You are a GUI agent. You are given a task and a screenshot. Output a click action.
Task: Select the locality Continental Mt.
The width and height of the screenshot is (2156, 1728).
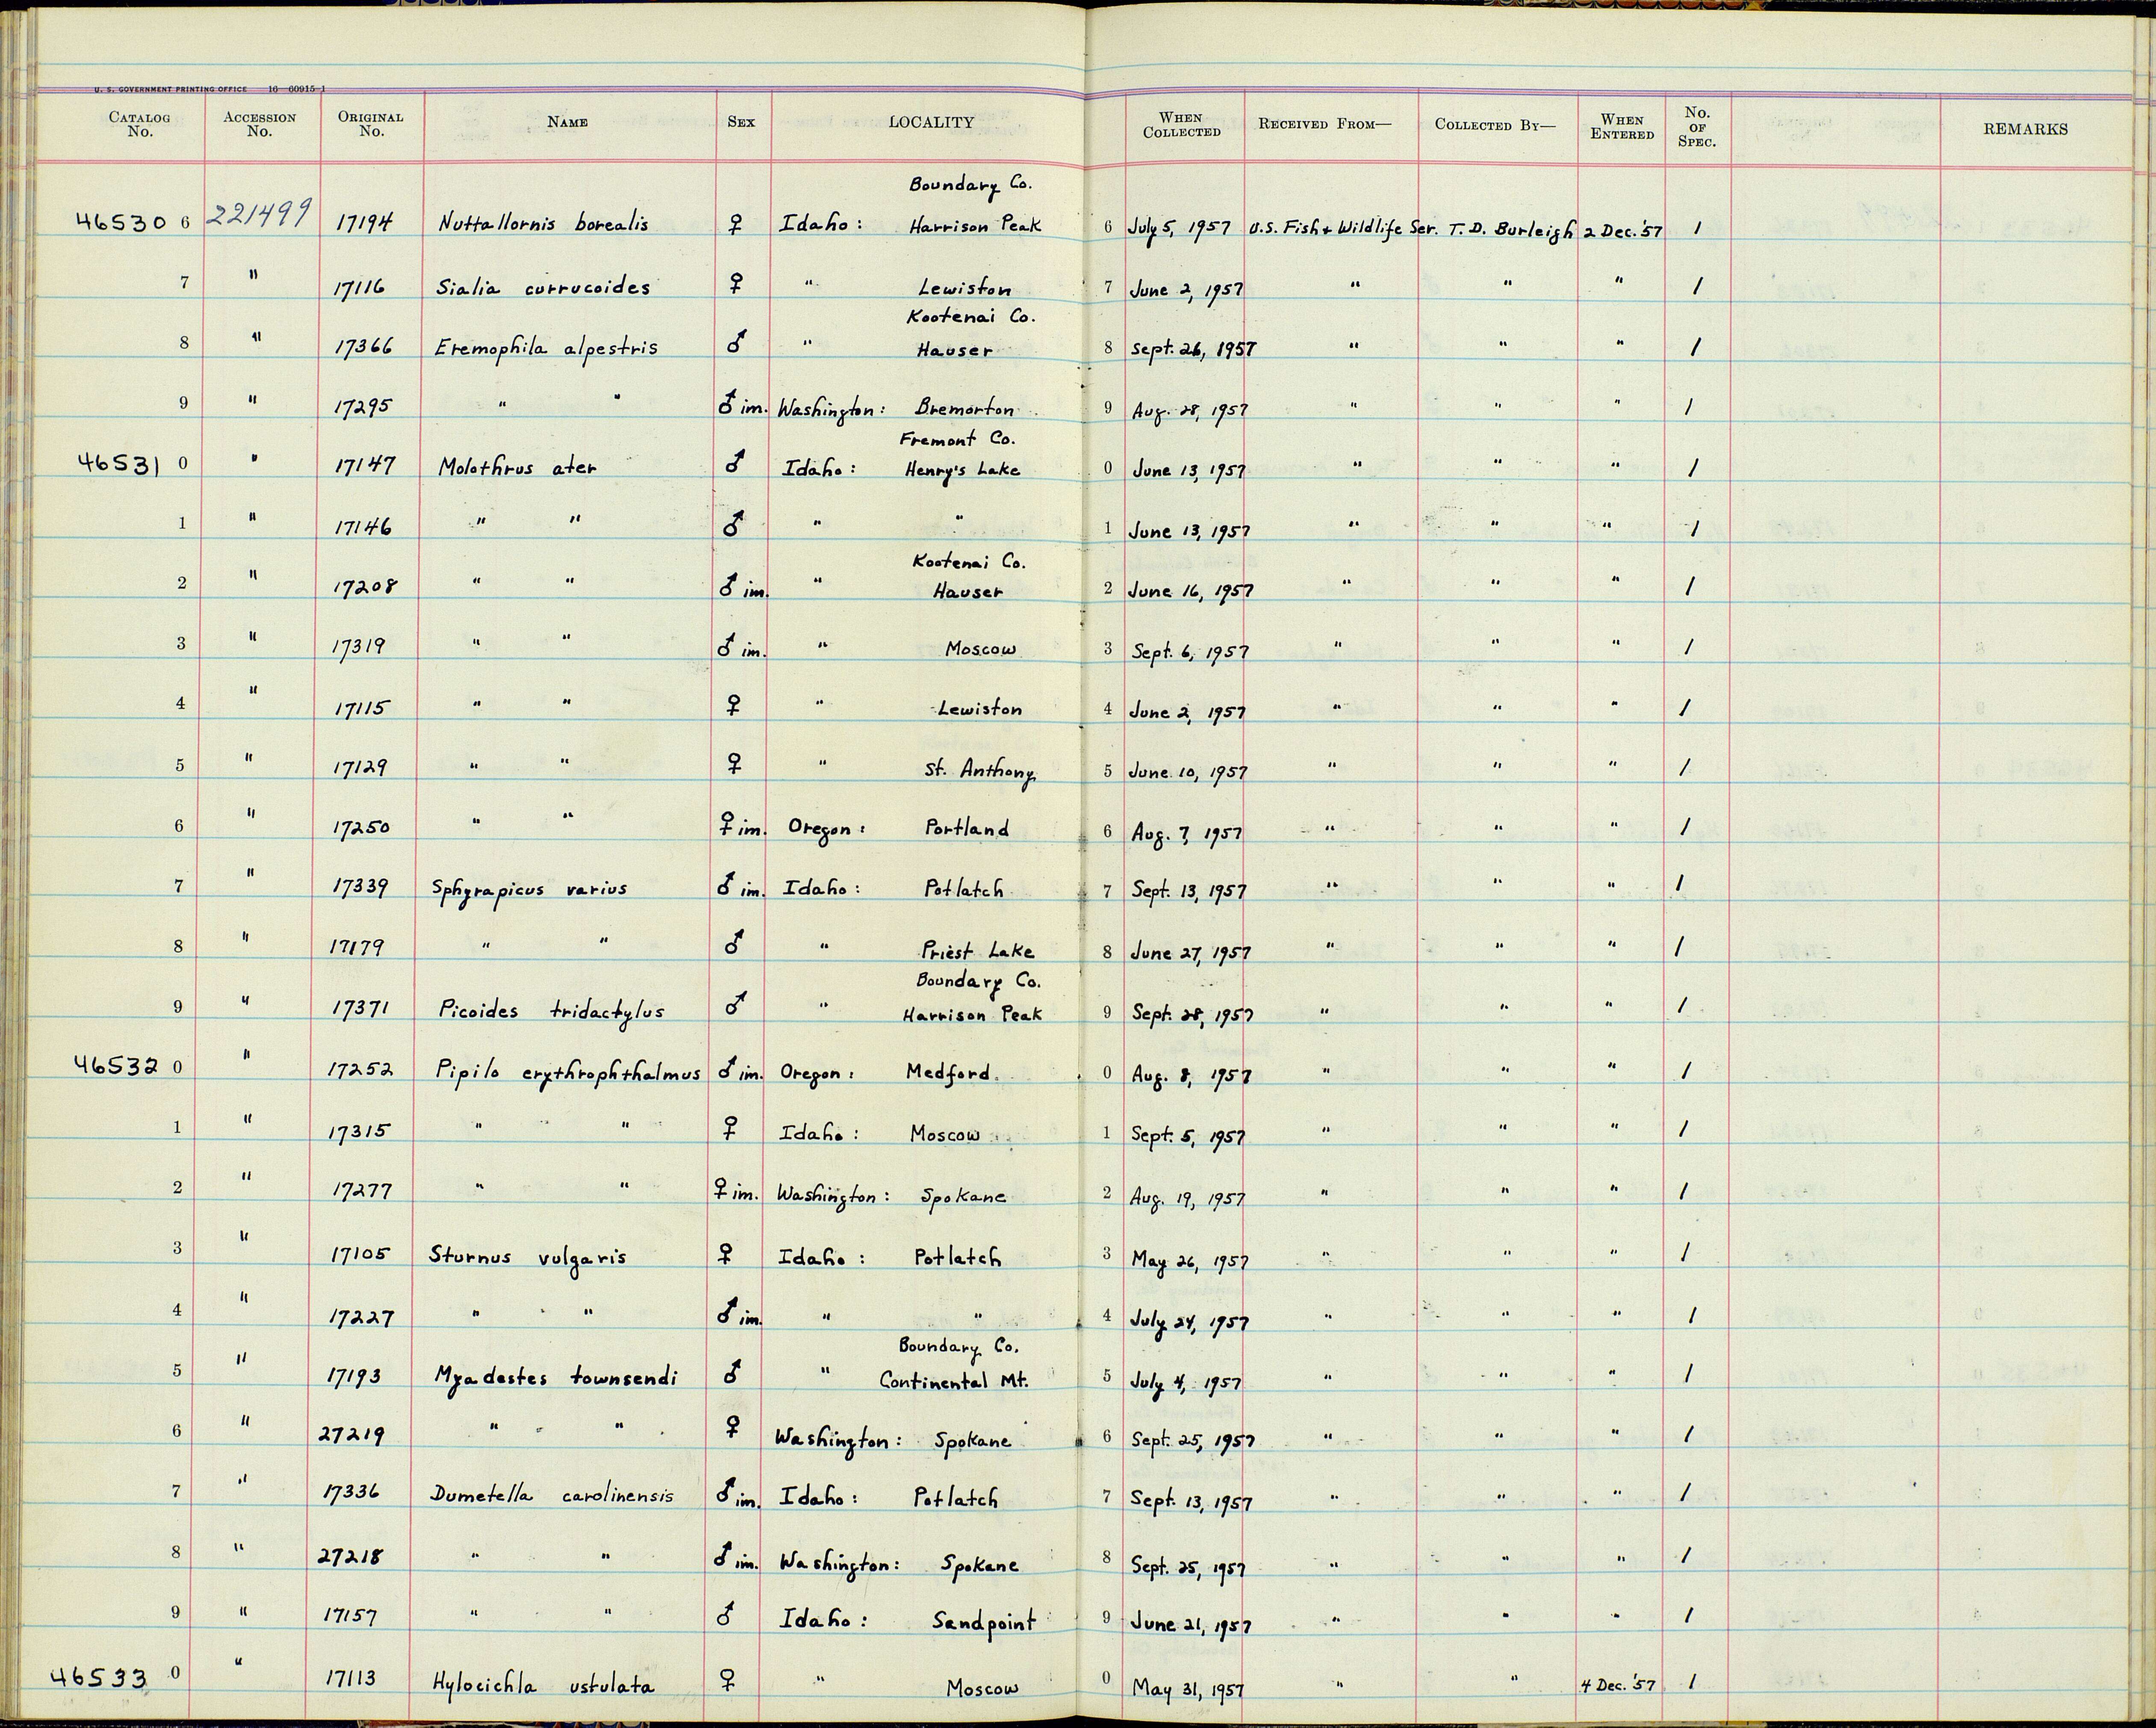953,1380
